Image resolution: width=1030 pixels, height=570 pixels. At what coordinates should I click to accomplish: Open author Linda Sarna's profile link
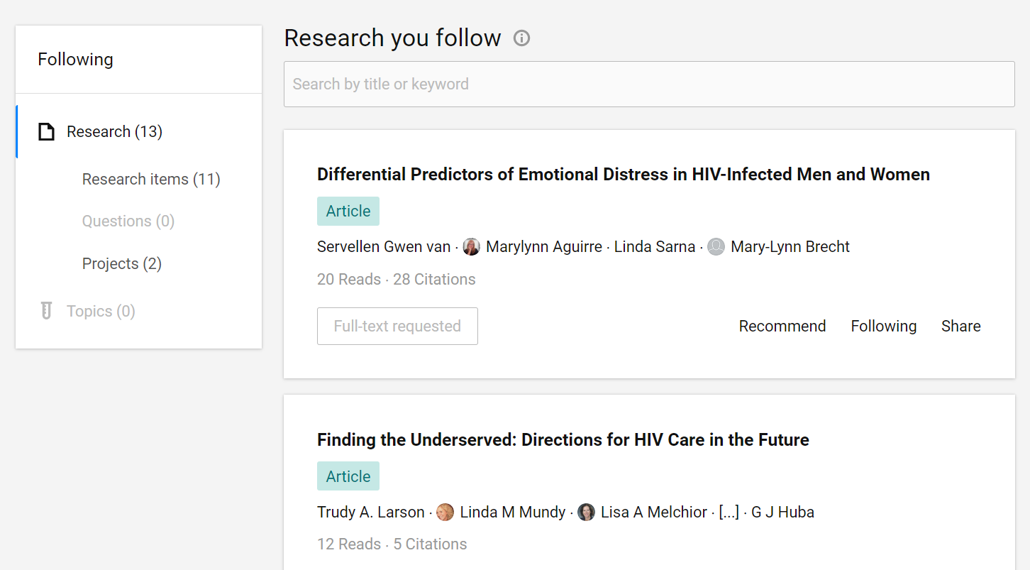[654, 247]
